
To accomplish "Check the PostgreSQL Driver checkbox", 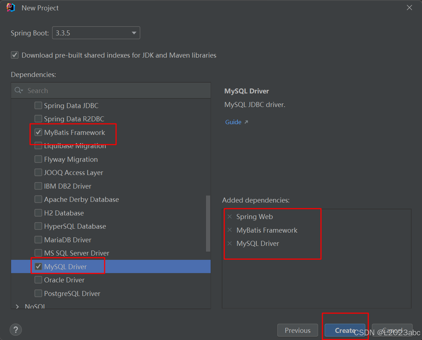I will coord(38,293).
